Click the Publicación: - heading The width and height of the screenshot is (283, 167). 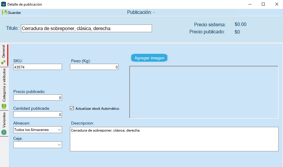141,12
